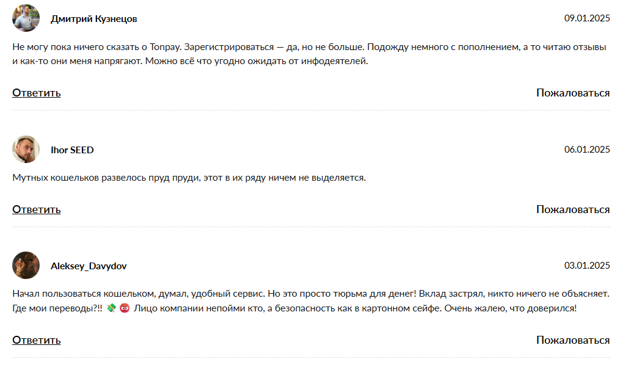Select the Ihor SEED author name
The image size is (620, 381).
coord(72,150)
